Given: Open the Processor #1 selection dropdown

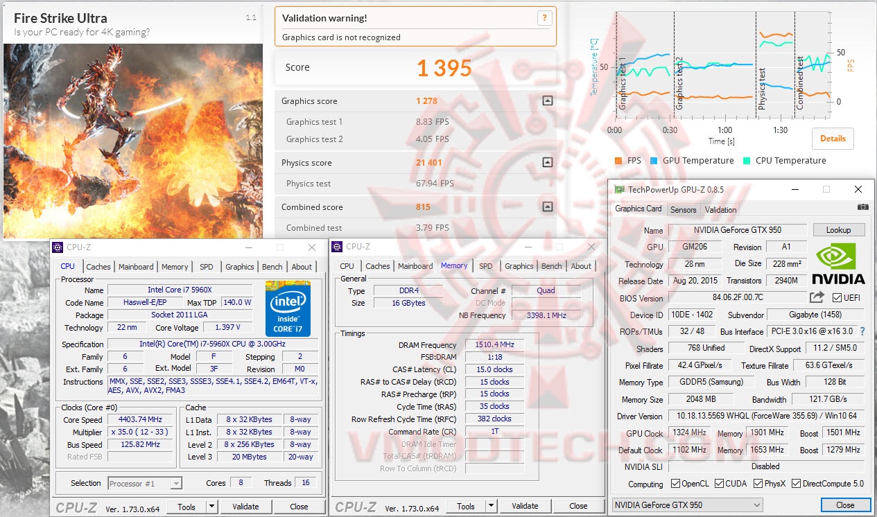Looking at the screenshot, I should (145, 483).
